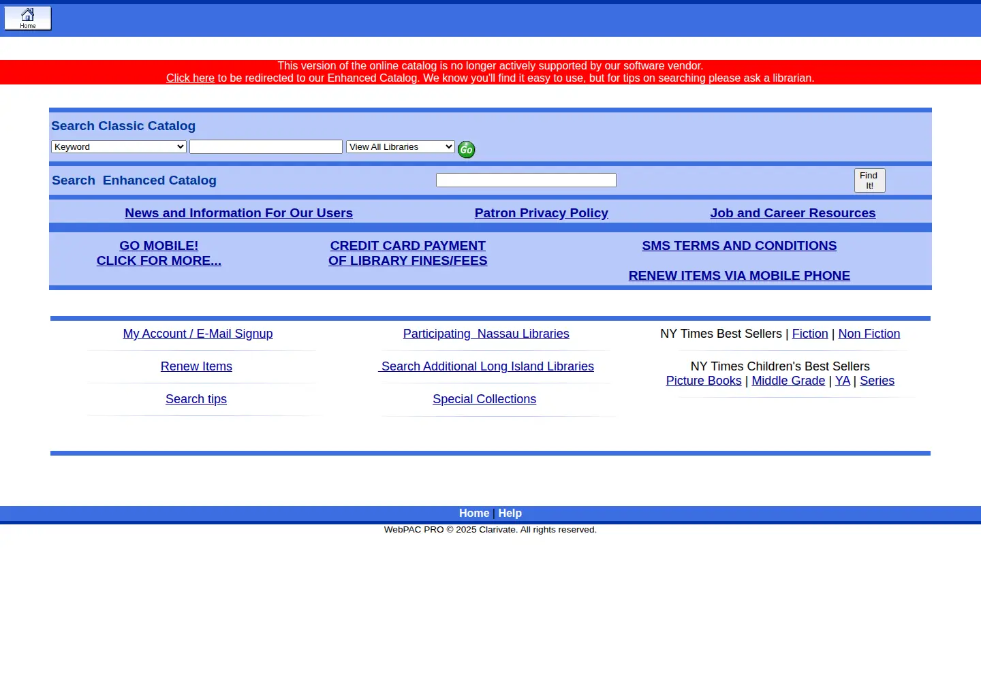Open Middle Grade best sellers list
The width and height of the screenshot is (981, 681).
pyautogui.click(x=788, y=381)
